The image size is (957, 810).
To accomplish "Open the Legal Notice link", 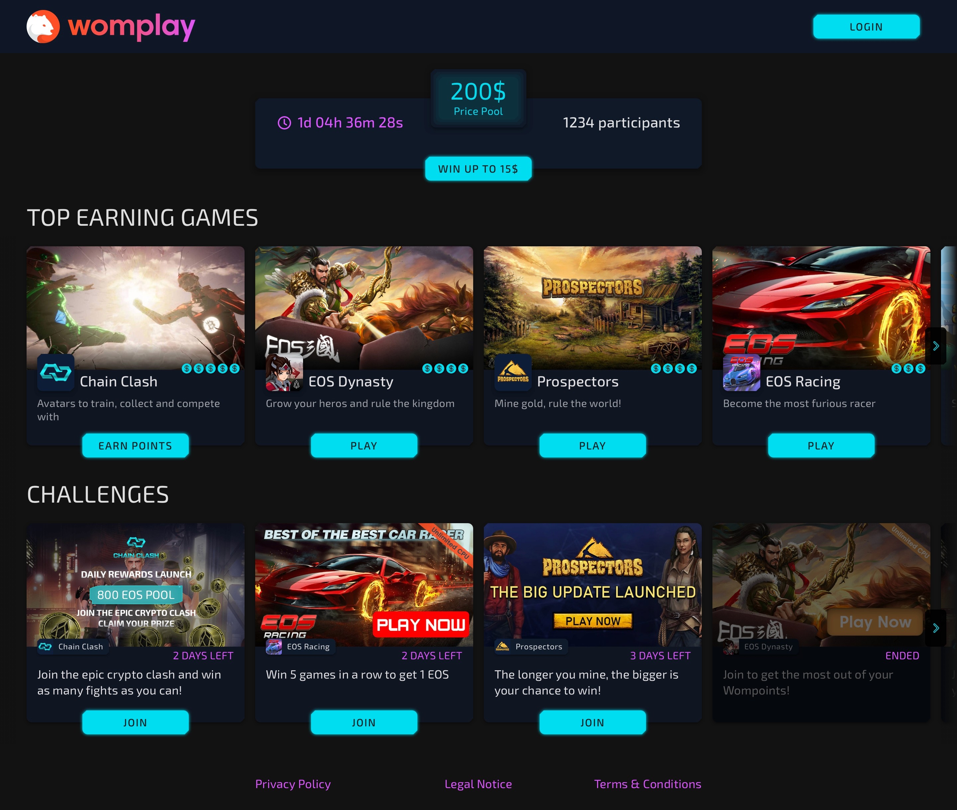I will [x=478, y=784].
